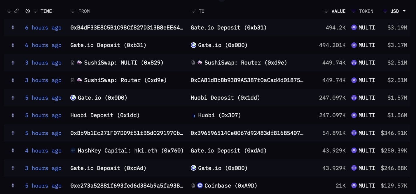416x194 pixels.
Task: Open the TO column filter icon
Action: click(x=193, y=11)
